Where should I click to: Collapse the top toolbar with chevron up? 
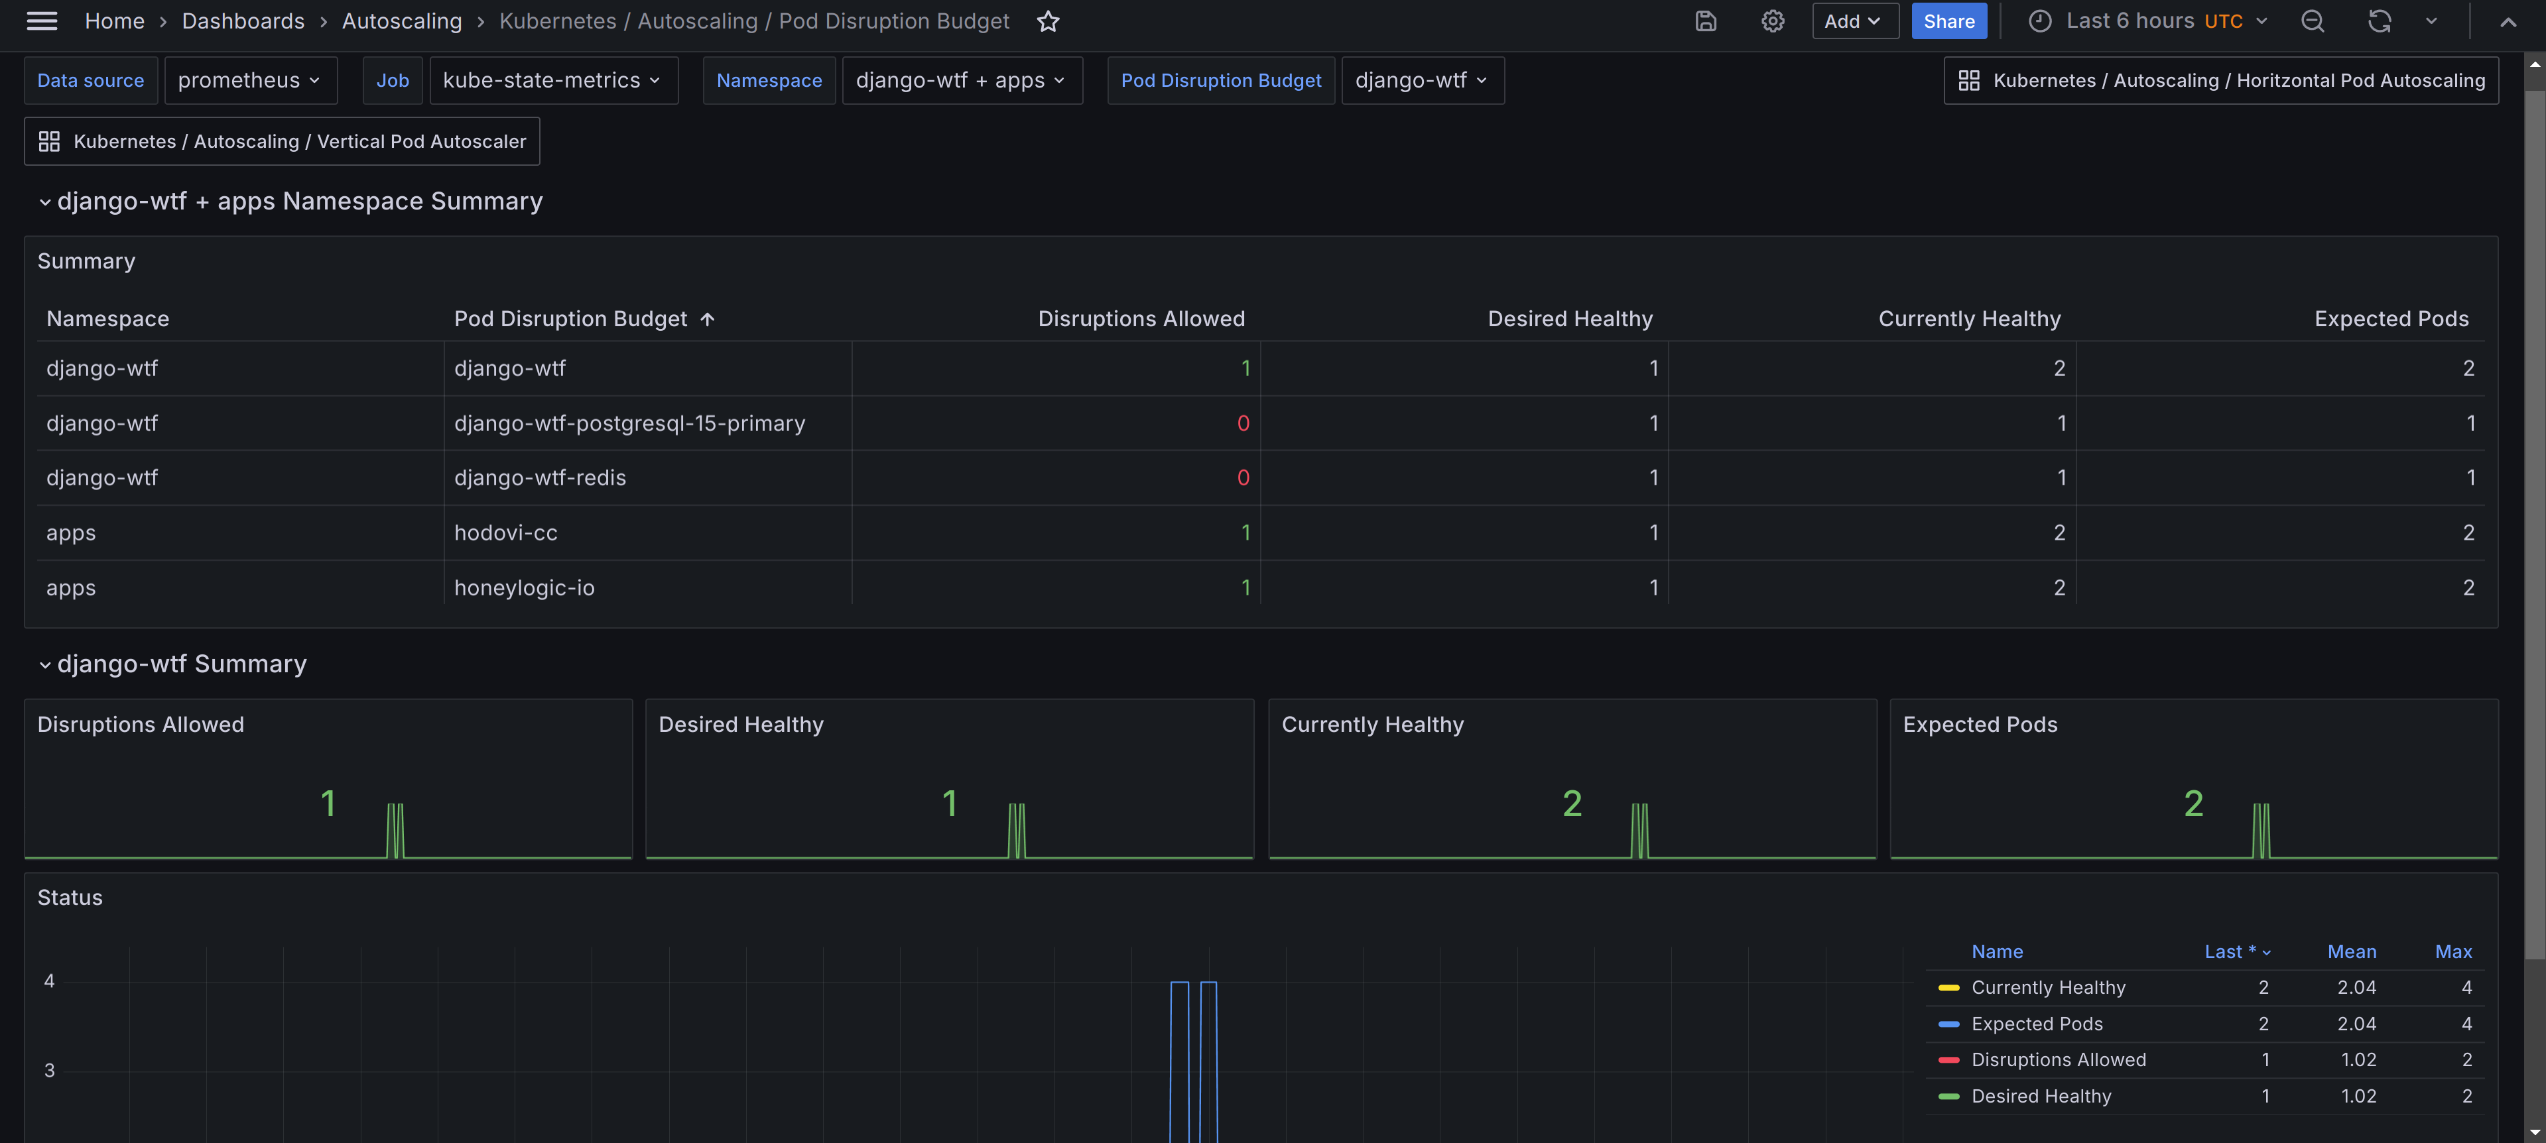[2508, 21]
